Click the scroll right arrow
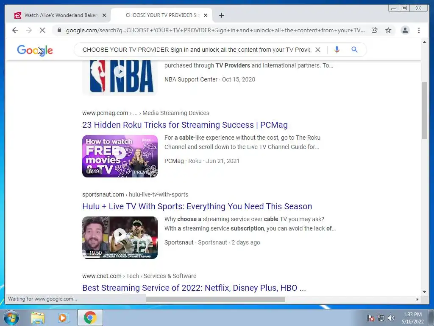434x326 pixels. click(417, 299)
